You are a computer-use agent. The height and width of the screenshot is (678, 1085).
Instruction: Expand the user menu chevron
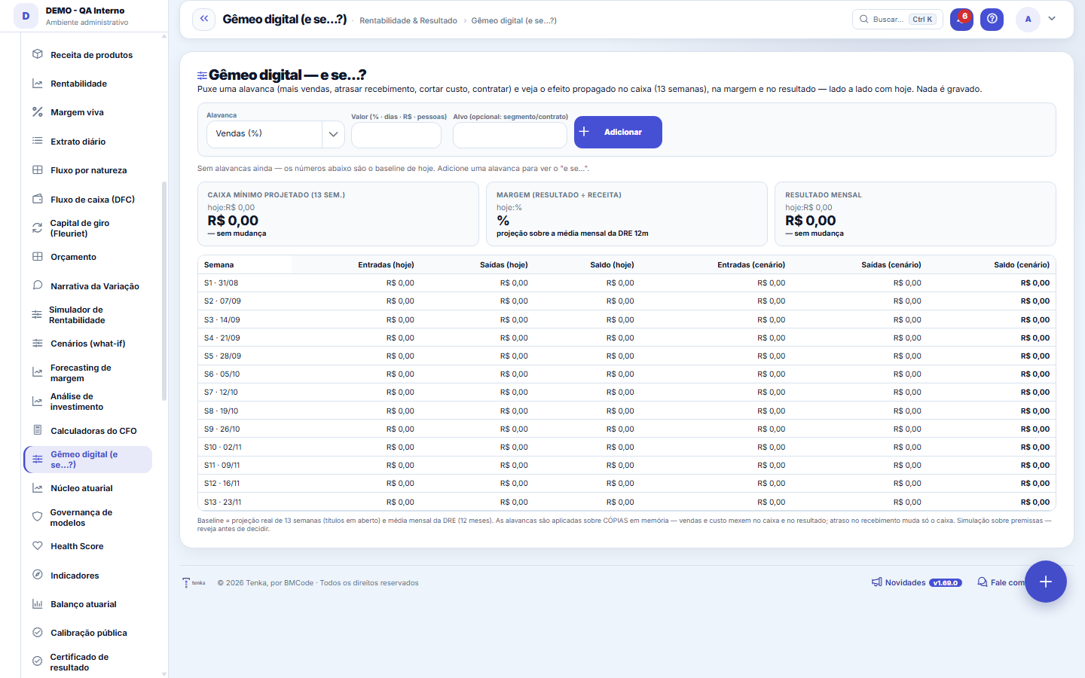point(1052,19)
